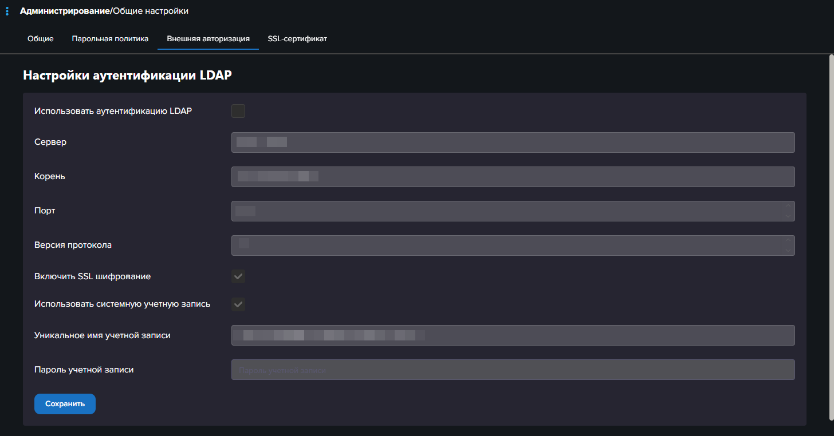Increment Версия протокола using up arrow
Screen dimensions: 834x436
click(788, 240)
